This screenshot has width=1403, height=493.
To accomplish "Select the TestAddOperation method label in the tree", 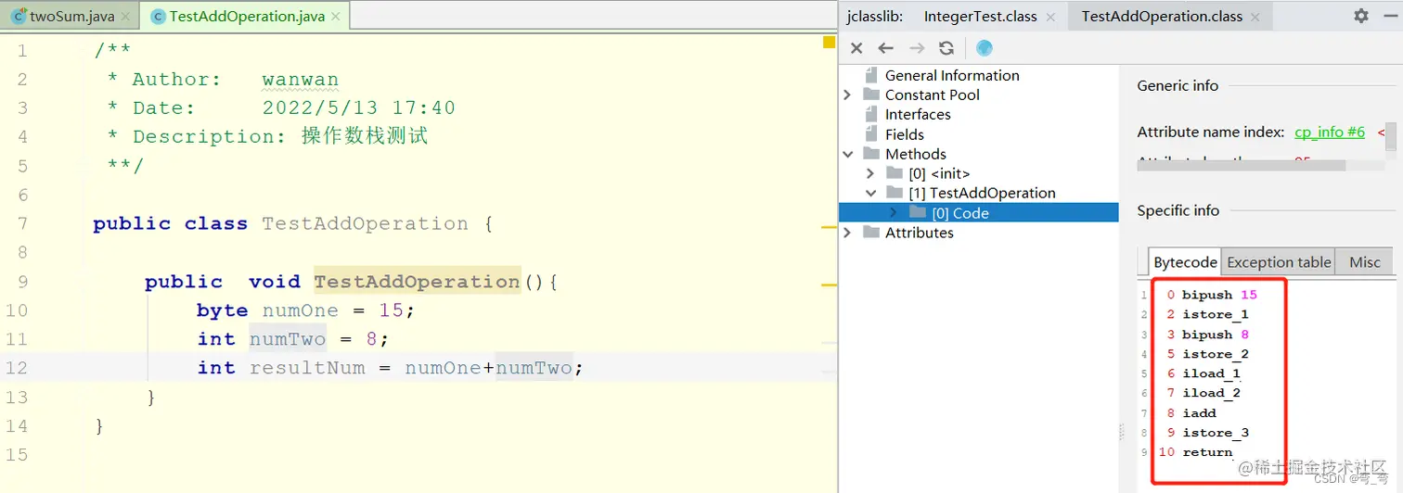I will pos(982,193).
